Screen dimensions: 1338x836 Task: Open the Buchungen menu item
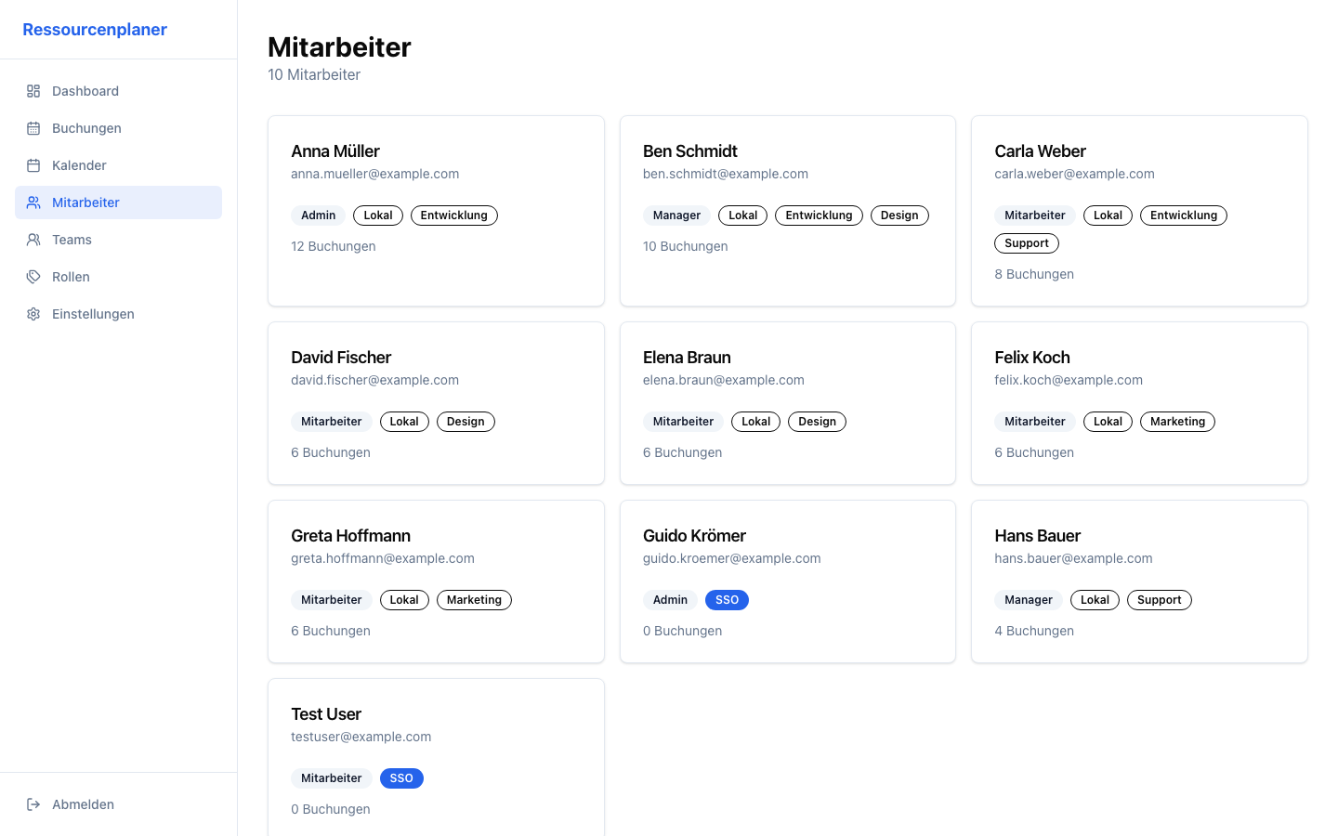coord(86,128)
